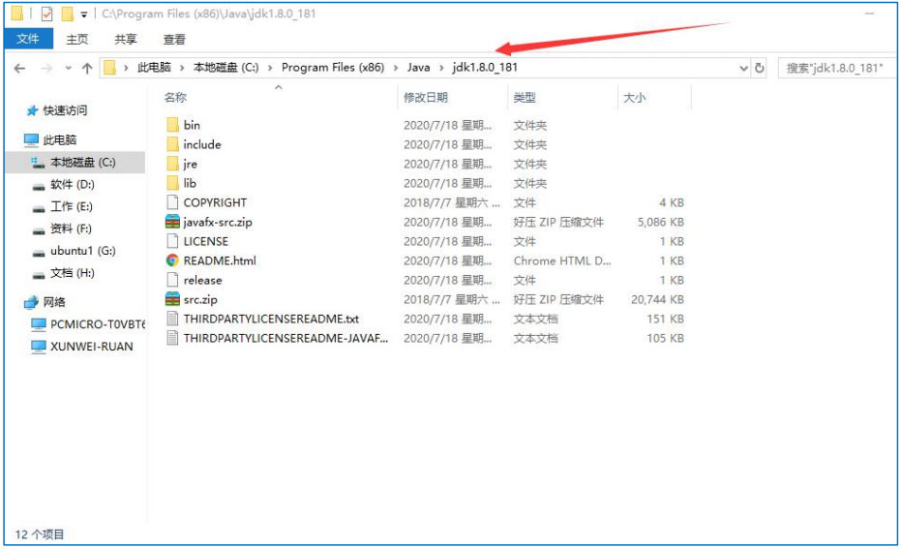This screenshot has height=549, width=901.
Task: Select the README.html file name
Action: tap(220, 261)
